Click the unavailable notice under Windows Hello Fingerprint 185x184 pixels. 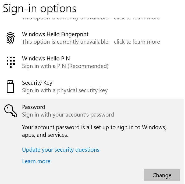[x=91, y=42]
